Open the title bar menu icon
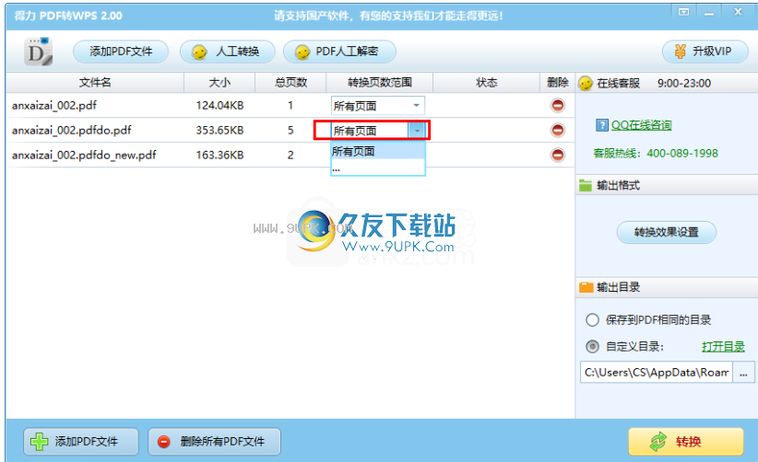This screenshot has width=758, height=462. tap(683, 12)
